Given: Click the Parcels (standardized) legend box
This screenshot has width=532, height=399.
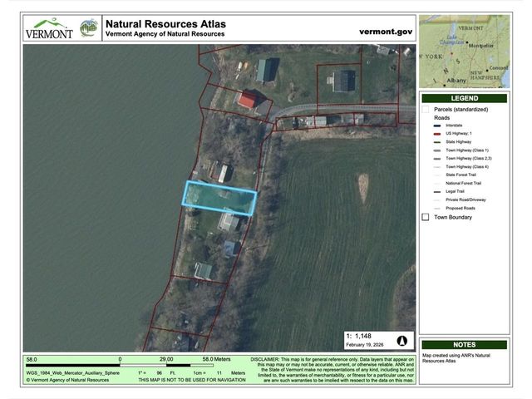Looking at the screenshot, I should pyautogui.click(x=426, y=110).
